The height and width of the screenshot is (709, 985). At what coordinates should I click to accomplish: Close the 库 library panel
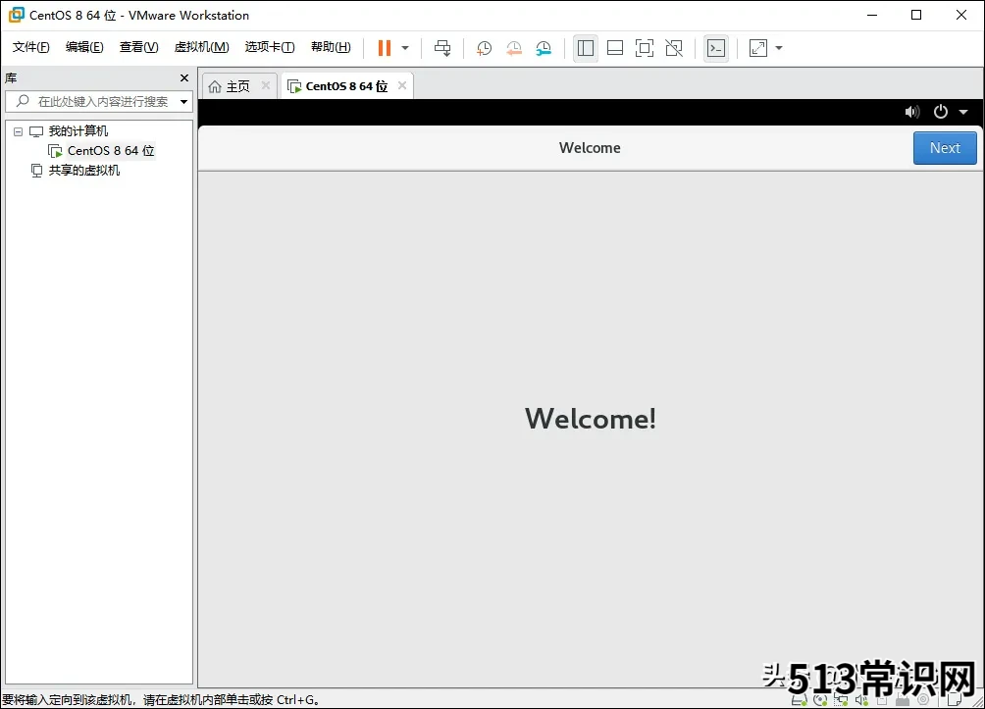[184, 77]
